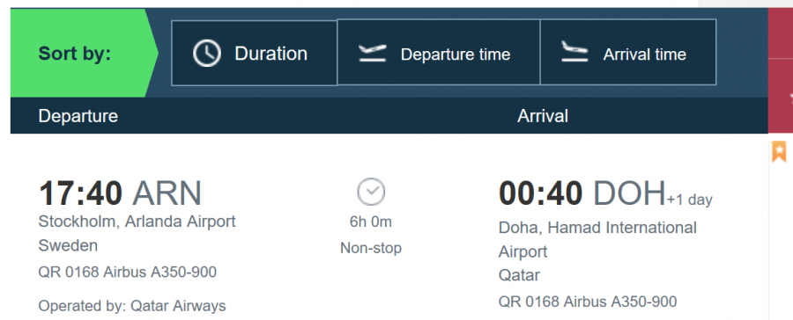Click the orange bookmark star icon

pyautogui.click(x=780, y=151)
